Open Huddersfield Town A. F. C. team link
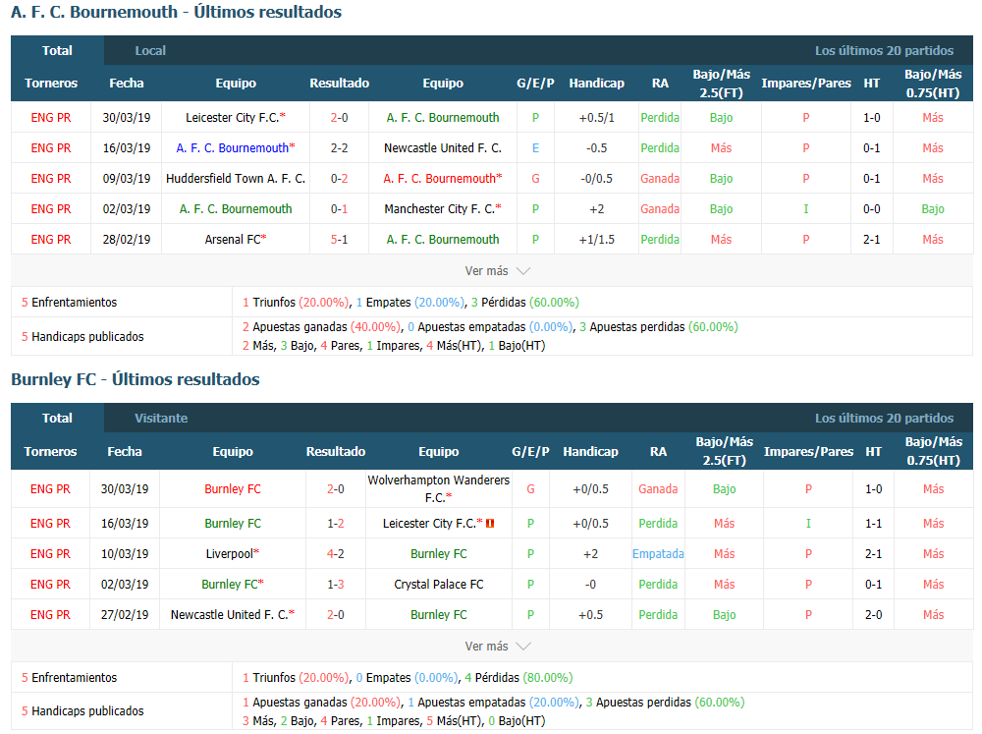The height and width of the screenshot is (734, 982). click(x=236, y=179)
